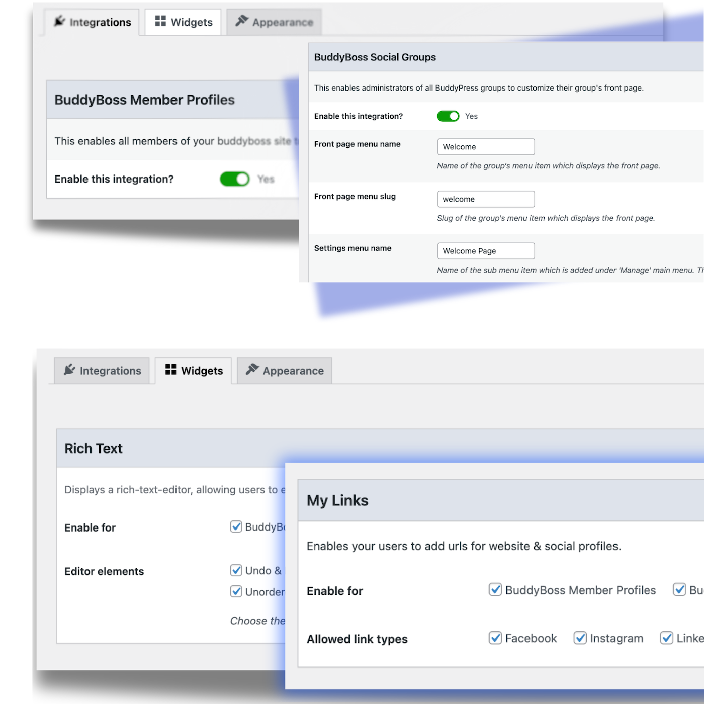Click the grid icon on upper Widgets tab
This screenshot has width=704, height=704.
(160, 21)
